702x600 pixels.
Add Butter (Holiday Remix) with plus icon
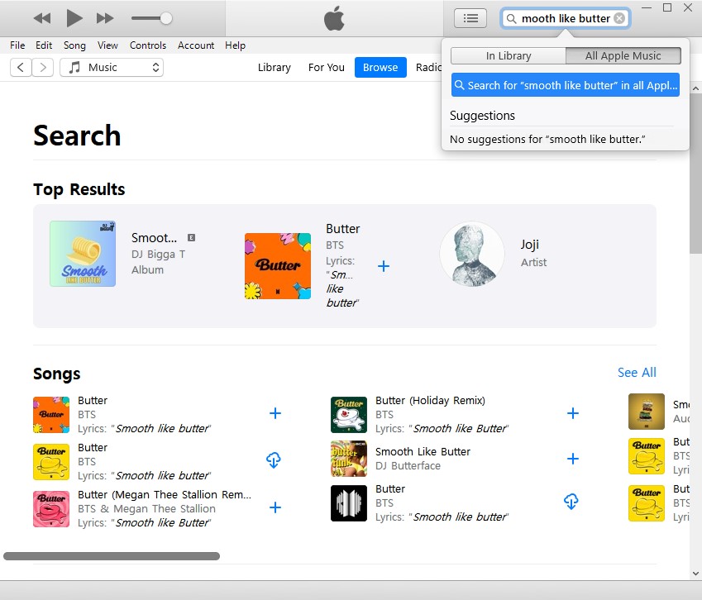(573, 413)
